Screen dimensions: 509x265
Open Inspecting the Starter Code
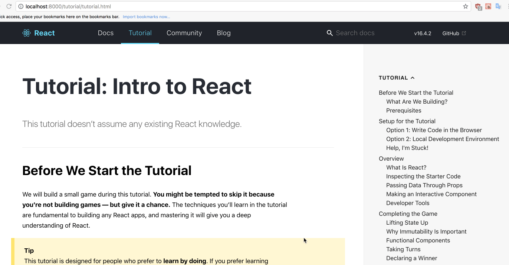click(x=423, y=176)
